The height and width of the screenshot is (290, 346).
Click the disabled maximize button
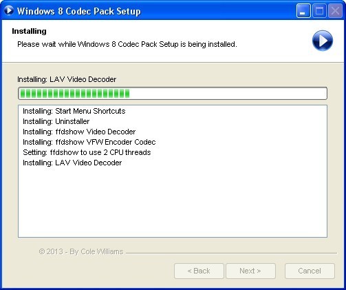pos(319,11)
